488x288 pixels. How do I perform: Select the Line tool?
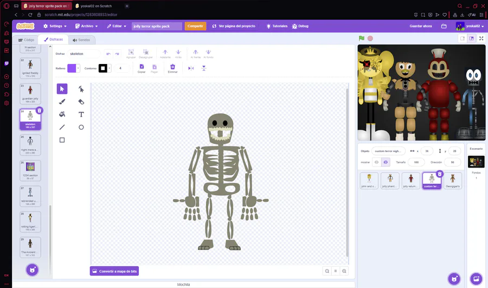pyautogui.click(x=62, y=127)
